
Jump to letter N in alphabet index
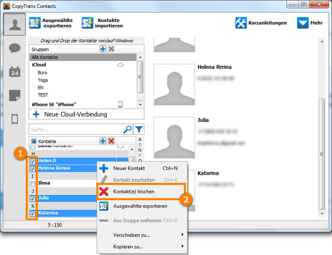[x=140, y=150]
